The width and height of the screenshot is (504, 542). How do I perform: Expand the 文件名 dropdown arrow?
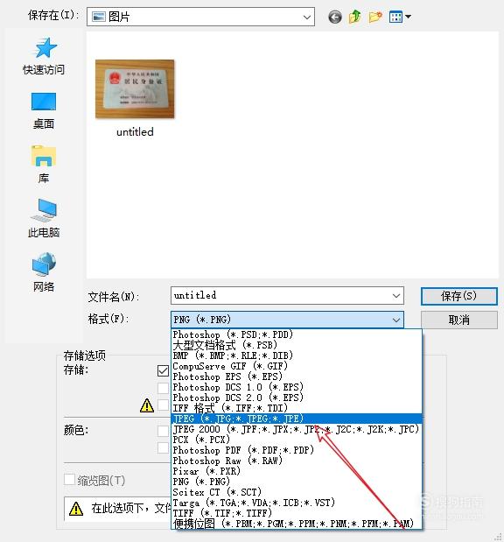tap(396, 296)
